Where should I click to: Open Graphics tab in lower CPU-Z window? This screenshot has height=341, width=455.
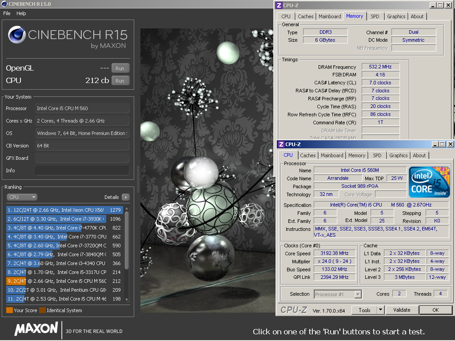pyautogui.click(x=399, y=155)
